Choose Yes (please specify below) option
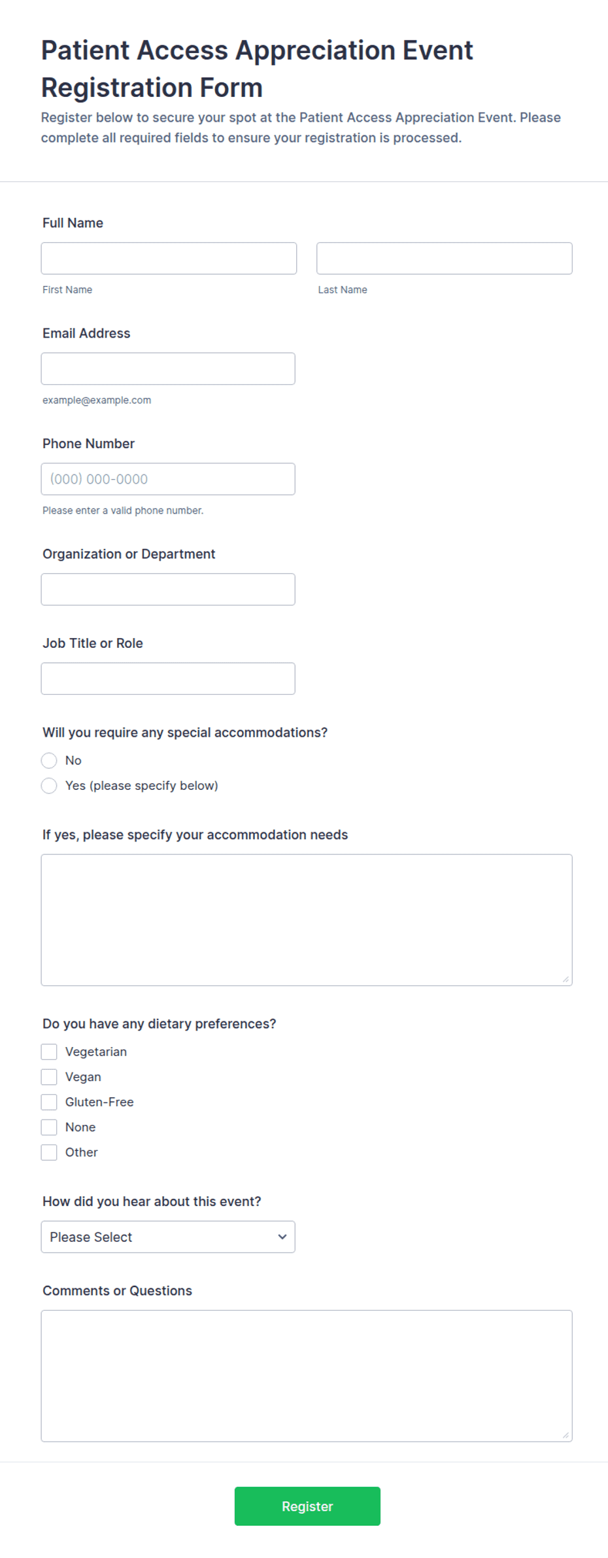Screen dimensions: 608x1558 pyautogui.click(x=49, y=786)
